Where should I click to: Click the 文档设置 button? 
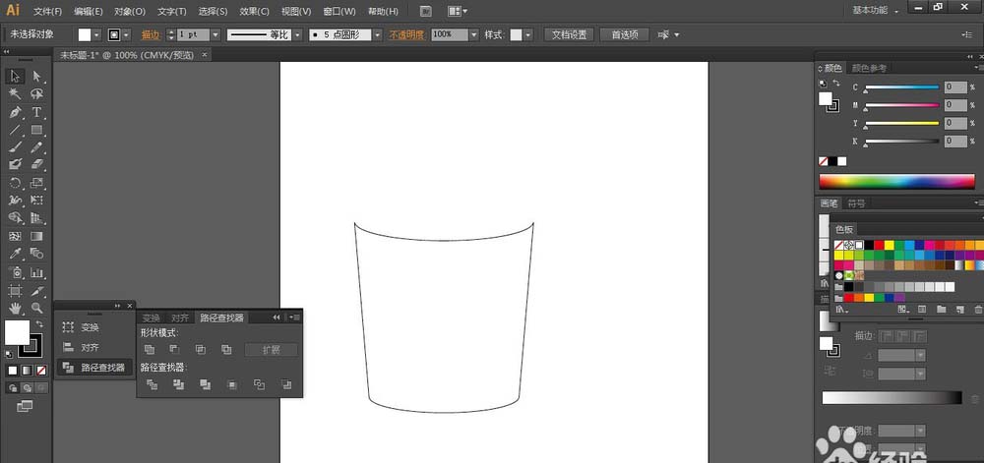569,35
